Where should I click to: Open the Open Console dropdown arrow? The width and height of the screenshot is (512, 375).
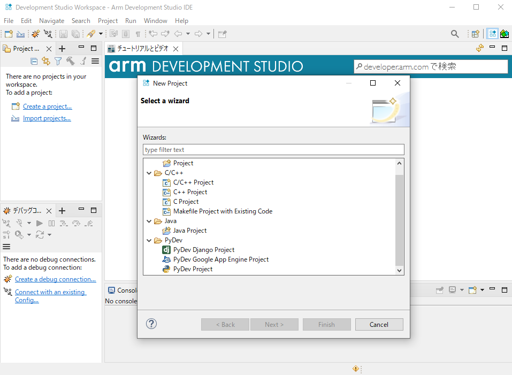[x=482, y=290]
